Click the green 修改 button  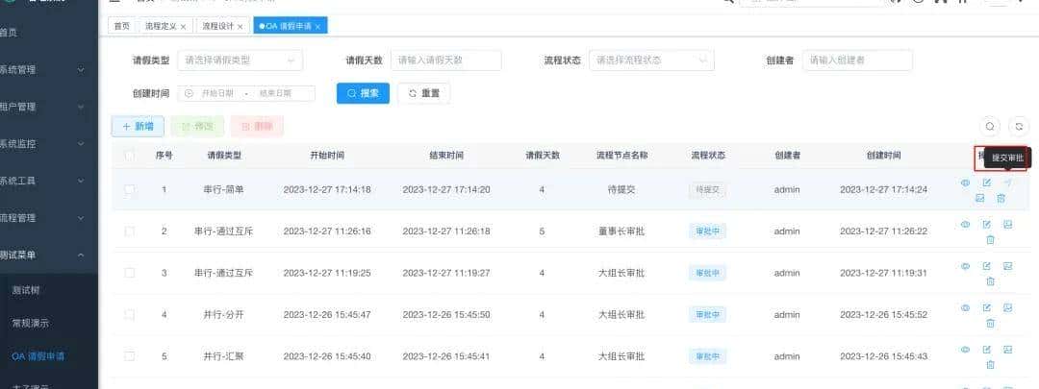[197, 127]
